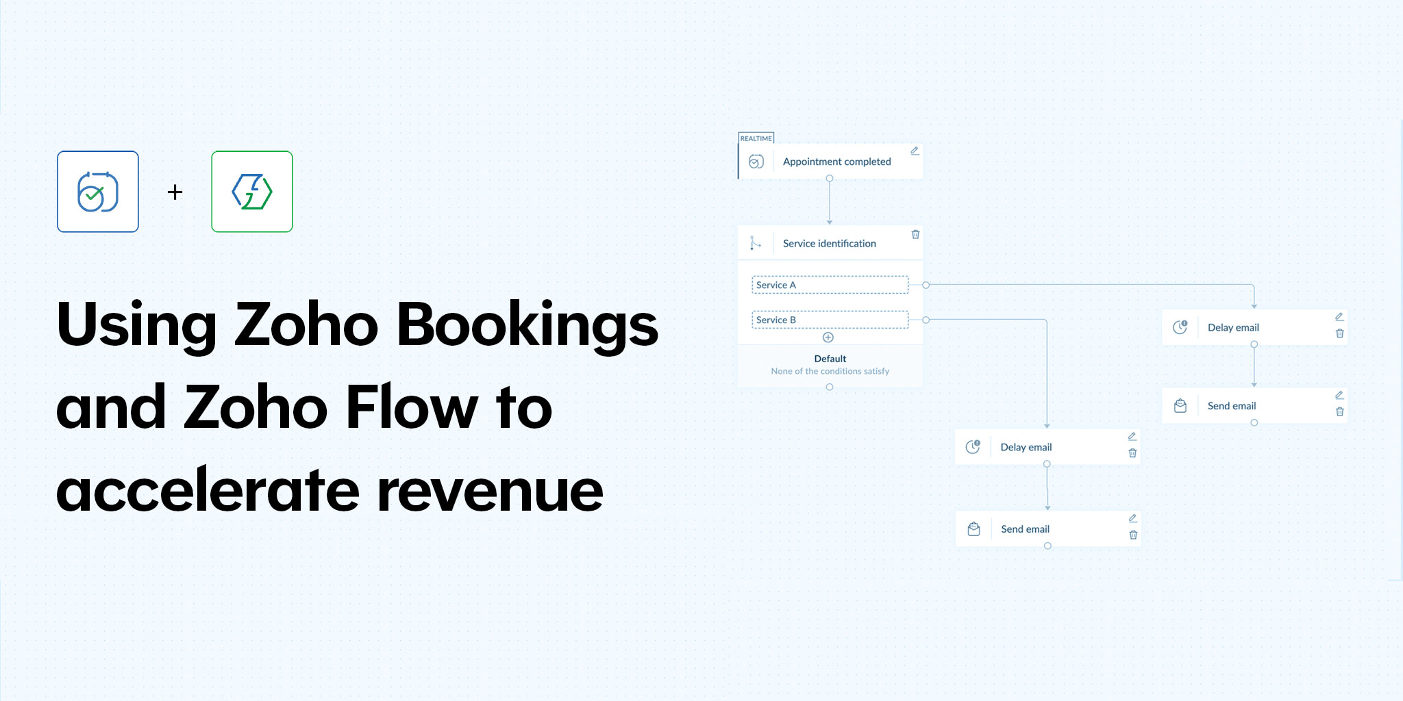Image resolution: width=1403 pixels, height=701 pixels.
Task: Click the Zoho Flow app icon
Action: [x=251, y=192]
